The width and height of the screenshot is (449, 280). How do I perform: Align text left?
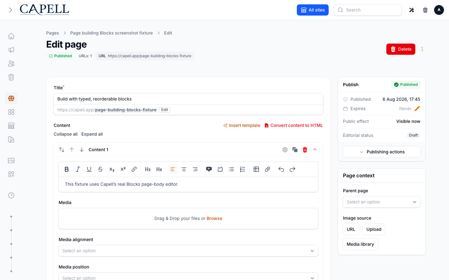coord(173,169)
